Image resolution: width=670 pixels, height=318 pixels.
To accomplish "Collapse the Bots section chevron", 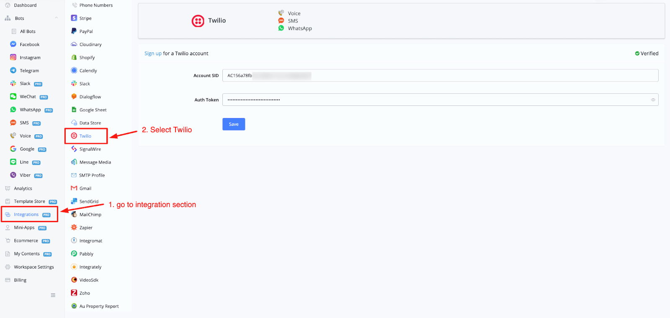I will (56, 18).
